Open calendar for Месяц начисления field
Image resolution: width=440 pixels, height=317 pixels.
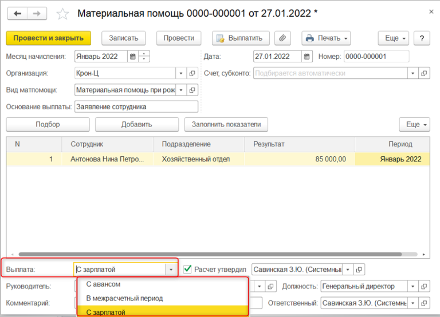(132, 56)
